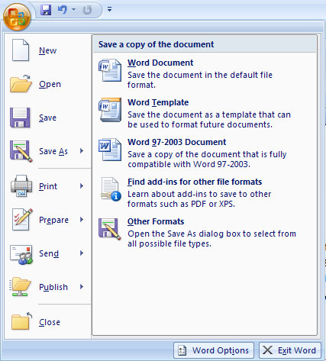Open the Word Options button

[214, 350]
